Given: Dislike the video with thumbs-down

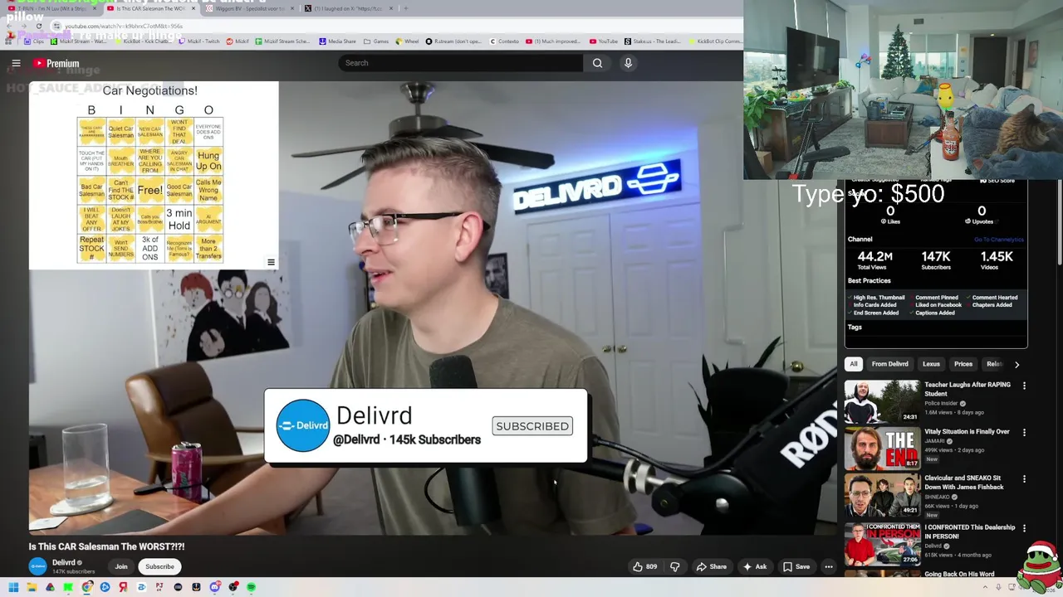Looking at the screenshot, I should (x=674, y=566).
